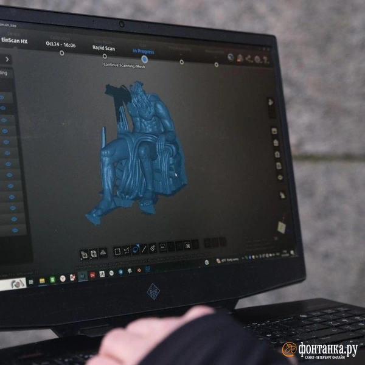
Task: Toggle the third eye icon from top
Action: pyautogui.click(x=4, y=120)
